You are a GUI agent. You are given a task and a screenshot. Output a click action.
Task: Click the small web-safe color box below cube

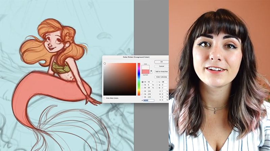(x=151, y=73)
